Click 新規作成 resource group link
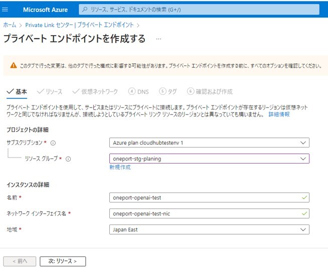Viewport: 328px width, 270px height. 120,167
